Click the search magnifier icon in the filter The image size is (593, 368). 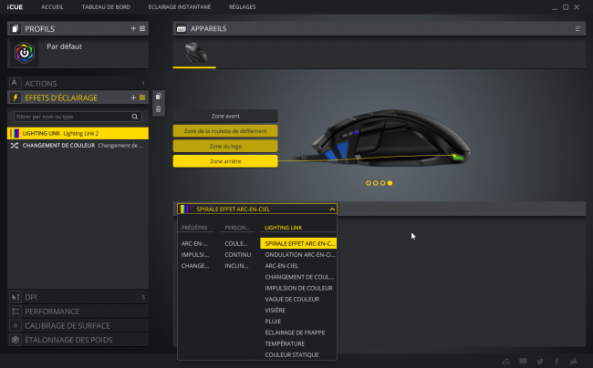135,117
